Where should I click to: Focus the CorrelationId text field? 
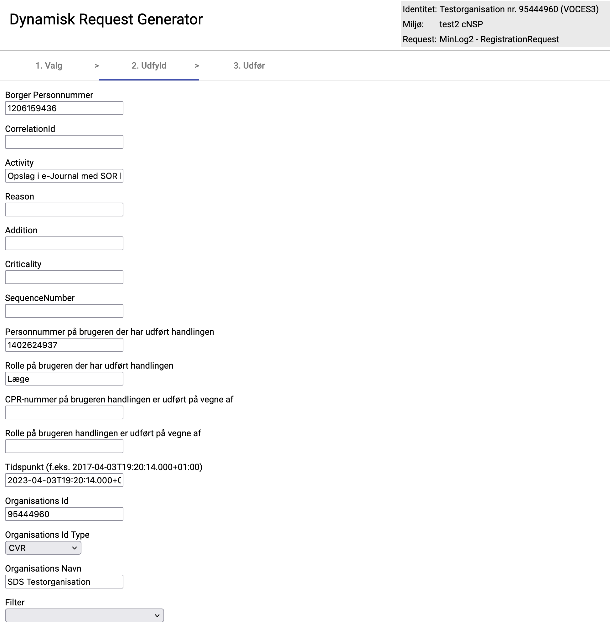[64, 142]
